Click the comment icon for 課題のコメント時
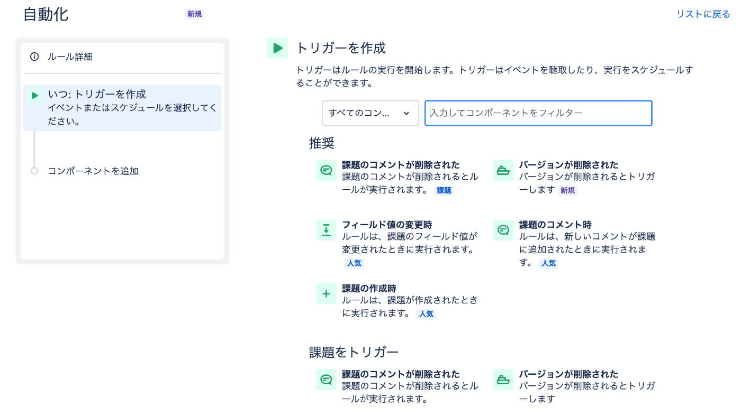Viewport: 741px width, 416px height. pyautogui.click(x=503, y=230)
